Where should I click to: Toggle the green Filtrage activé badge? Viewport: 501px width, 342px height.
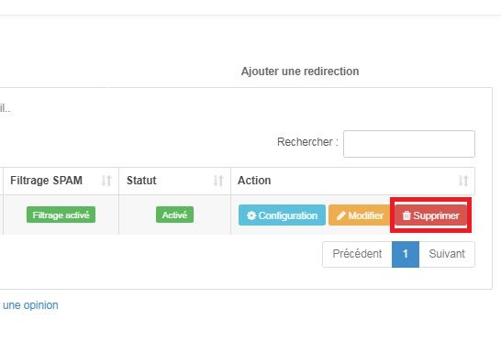pos(61,215)
